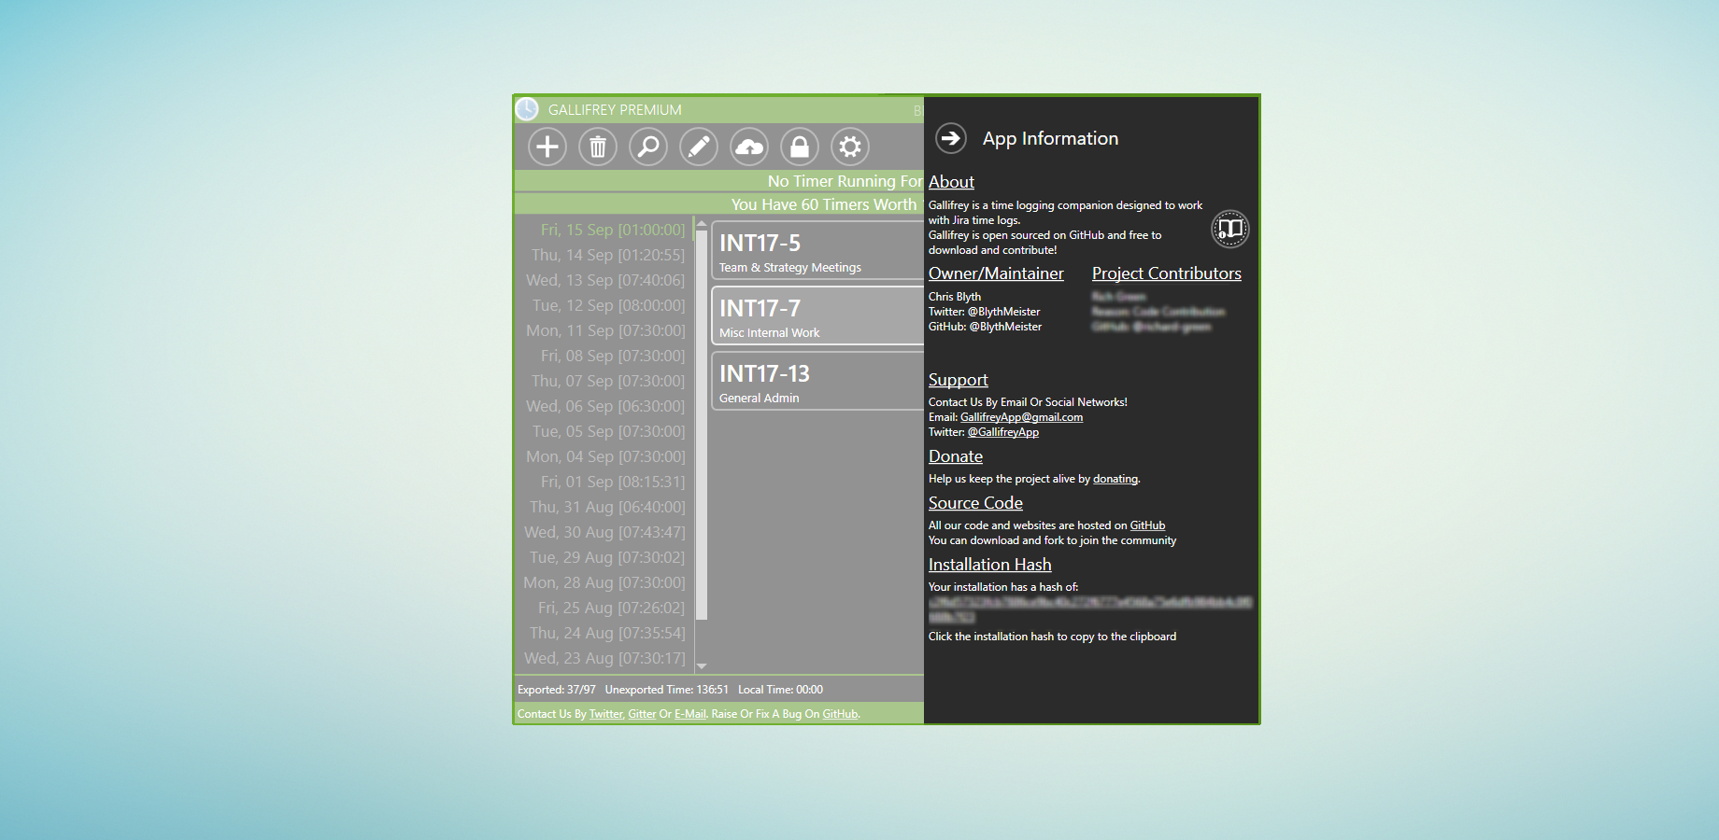Screen dimensions: 1719x840
Task: Select Fri, 08 Sep [07:30:00] date
Action: [x=613, y=356]
